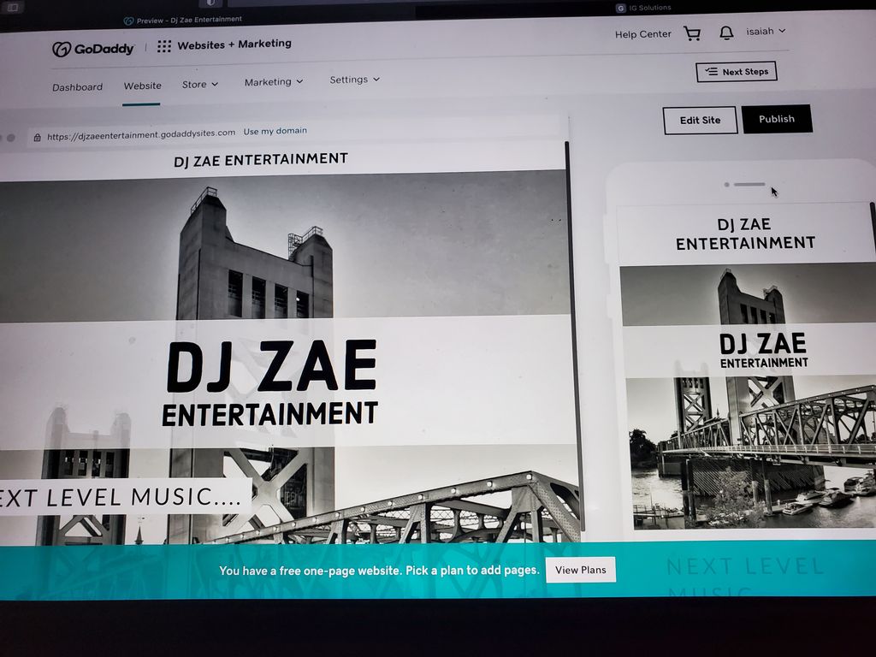The width and height of the screenshot is (876, 657).
Task: Check the notifications bell icon
Action: (725, 33)
